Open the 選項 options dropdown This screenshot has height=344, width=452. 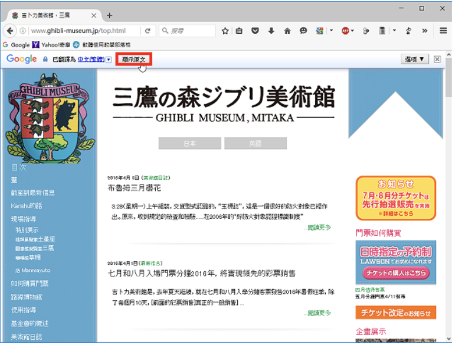click(x=414, y=59)
